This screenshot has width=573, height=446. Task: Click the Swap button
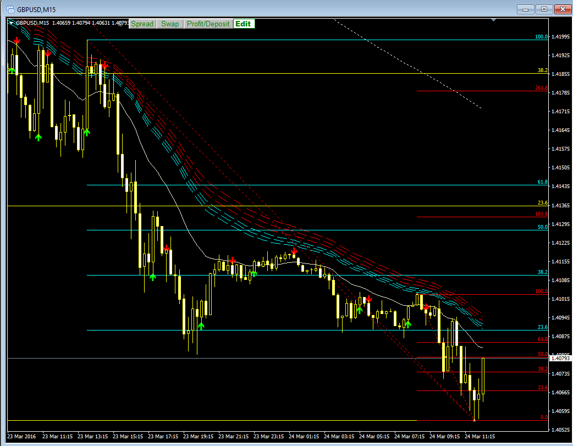tap(170, 24)
